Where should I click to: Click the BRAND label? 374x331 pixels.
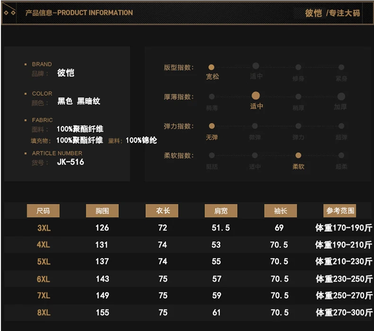click(42, 64)
